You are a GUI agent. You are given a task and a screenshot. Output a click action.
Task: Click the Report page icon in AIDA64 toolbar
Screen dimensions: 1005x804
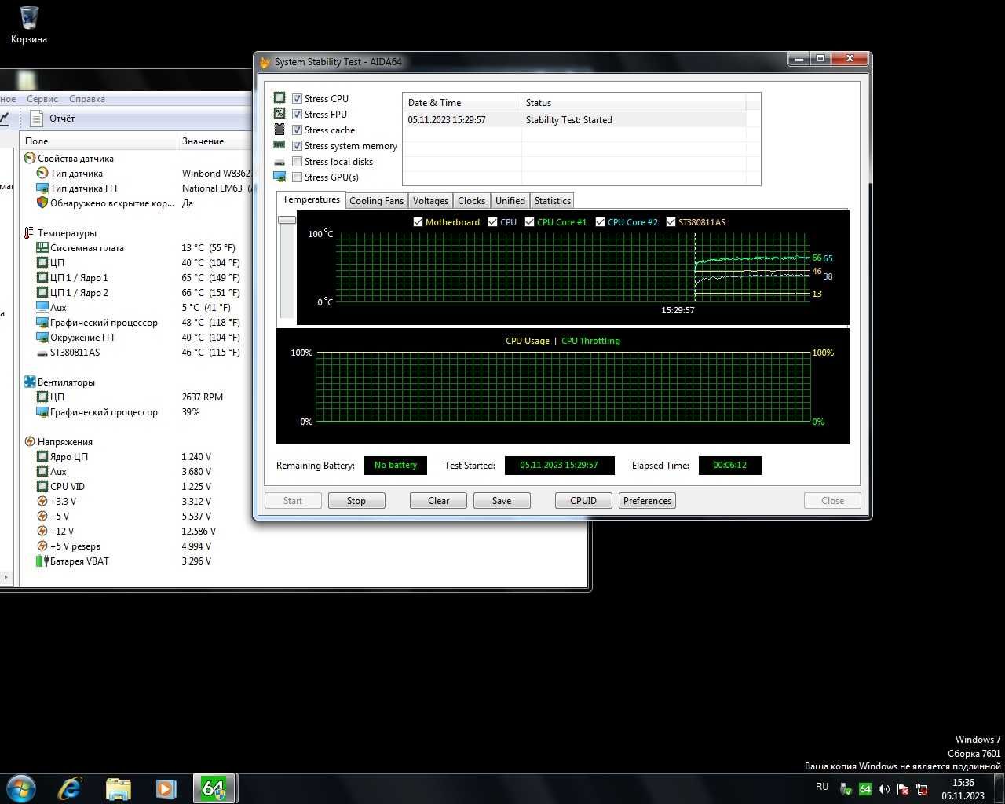(x=36, y=119)
